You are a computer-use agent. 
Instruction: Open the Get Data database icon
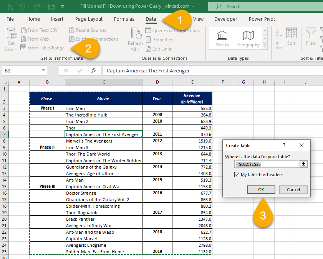12,34
